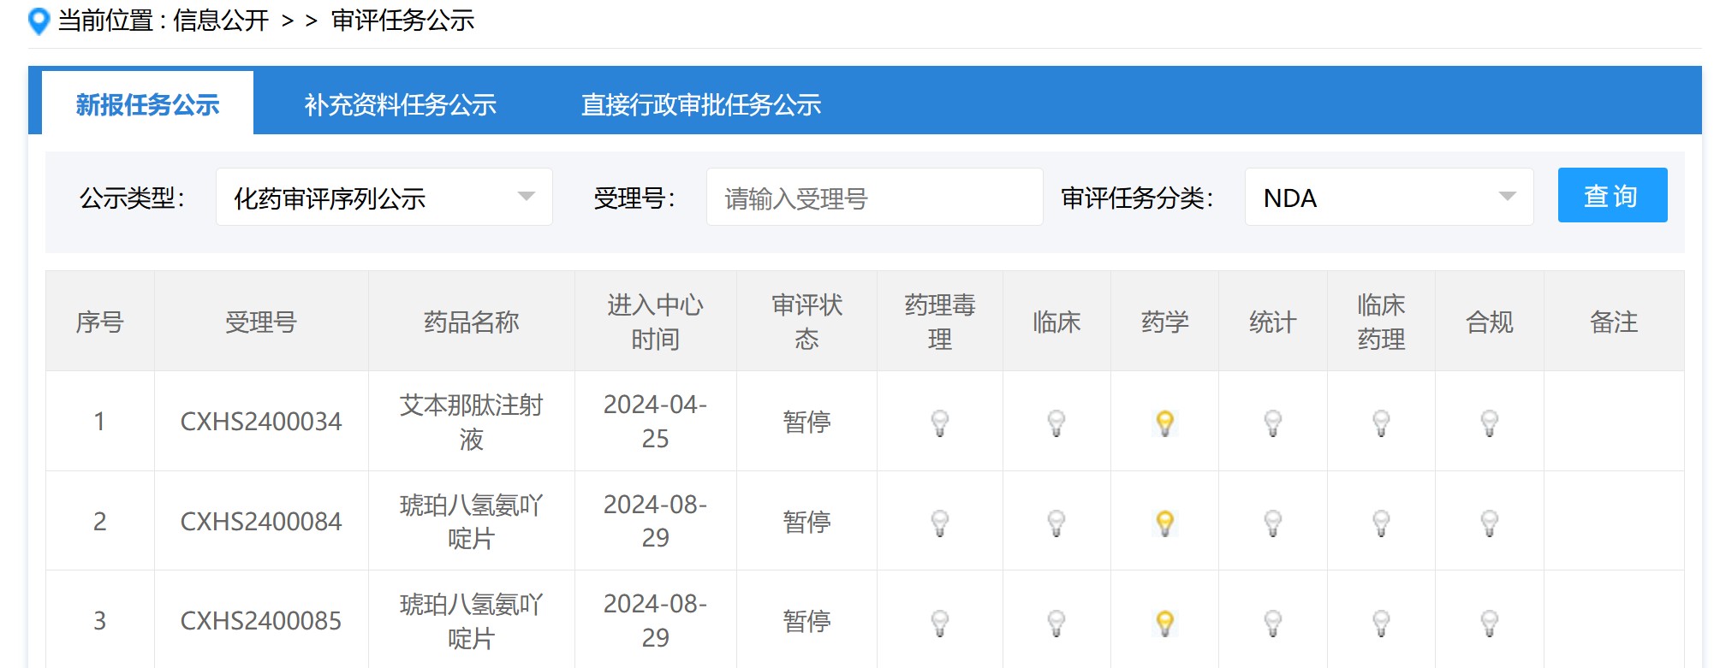Image resolution: width=1714 pixels, height=668 pixels.
Task: Click the 统计 column header
Action: point(1273,322)
